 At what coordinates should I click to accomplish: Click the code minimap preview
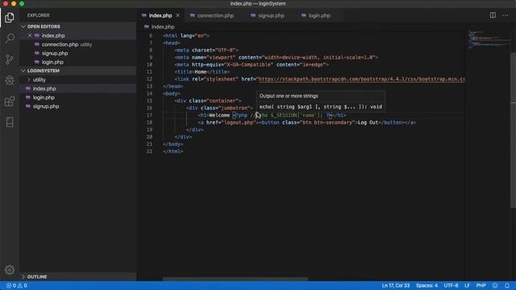[489, 39]
